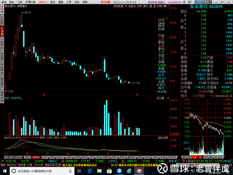Open Microsoft Store from taskbar
The height and width of the screenshot is (175, 233).
point(109,171)
